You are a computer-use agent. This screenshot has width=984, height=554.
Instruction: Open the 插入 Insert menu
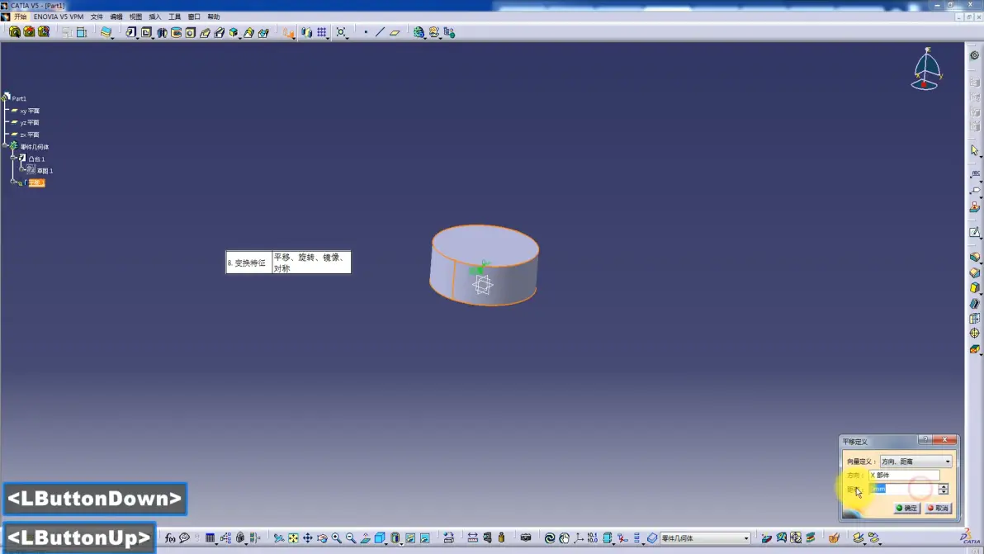pyautogui.click(x=155, y=17)
